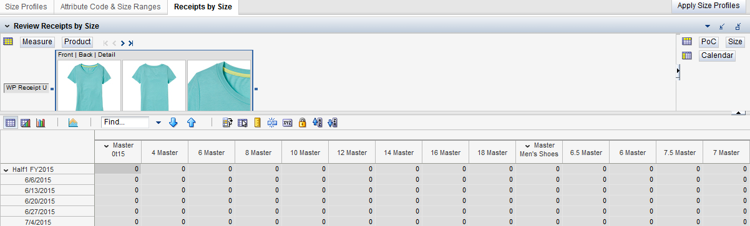750x226 pixels.
Task: Collapse the upper pane with the up arrow
Action: click(739, 112)
